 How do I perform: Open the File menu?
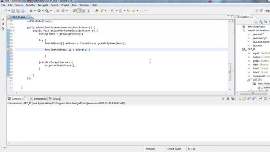click(3, 5)
